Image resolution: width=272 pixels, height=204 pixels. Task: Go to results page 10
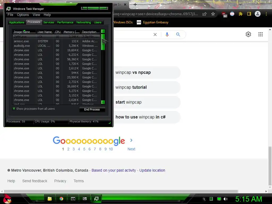pos(111,149)
